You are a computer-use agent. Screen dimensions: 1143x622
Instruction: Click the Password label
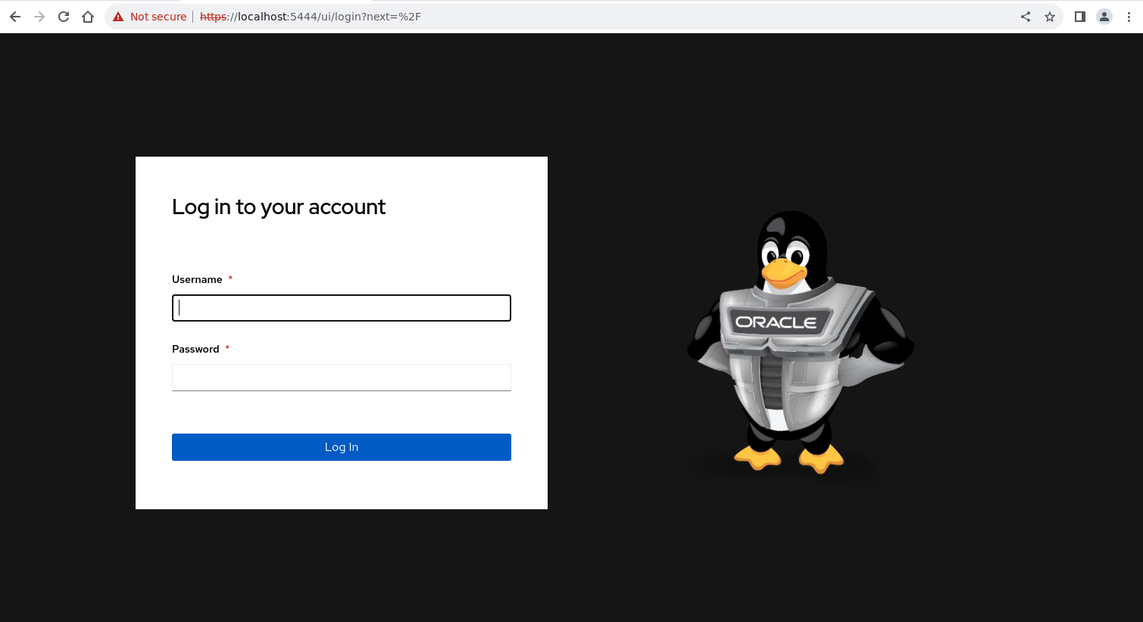[195, 349]
